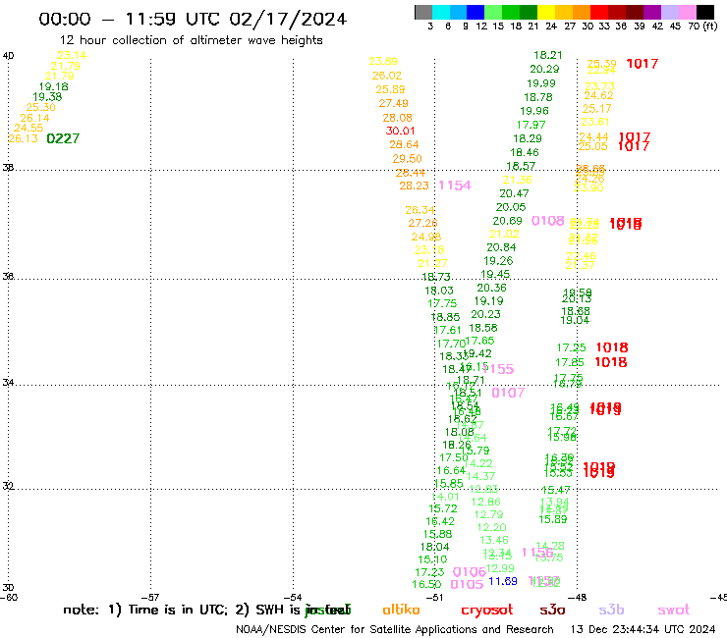The image size is (727, 638).
Task: Click the date range title text
Action: pos(193,19)
